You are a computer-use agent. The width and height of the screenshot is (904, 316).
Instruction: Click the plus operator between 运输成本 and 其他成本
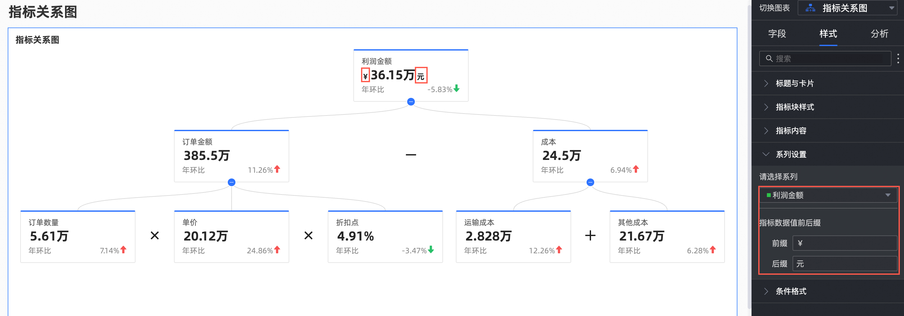tap(590, 235)
